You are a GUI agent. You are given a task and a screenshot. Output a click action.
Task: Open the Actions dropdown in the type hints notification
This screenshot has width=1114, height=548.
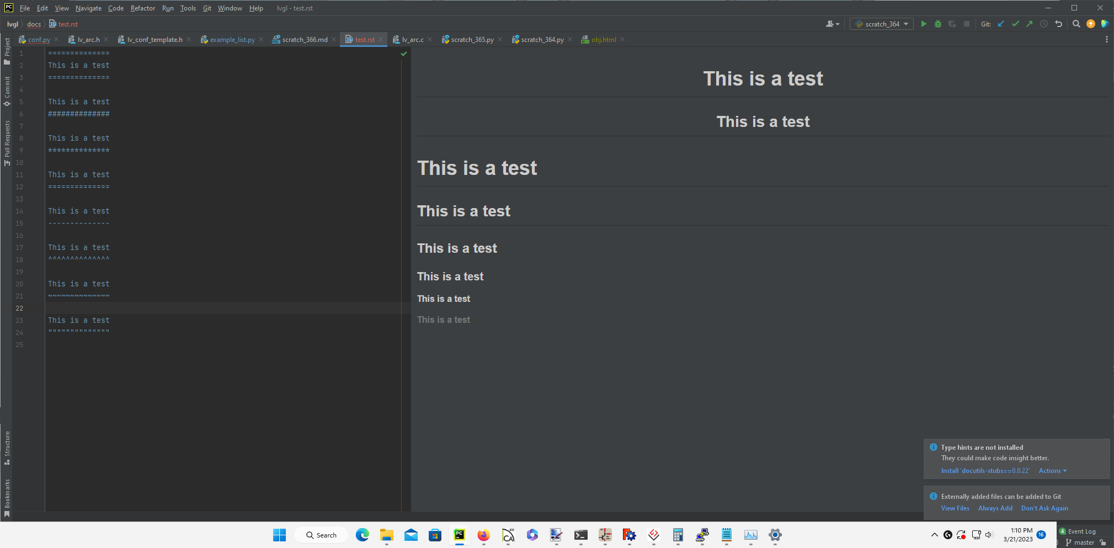tap(1051, 470)
